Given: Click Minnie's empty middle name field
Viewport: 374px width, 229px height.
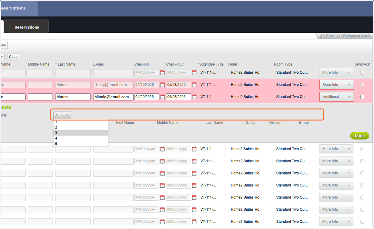Looking at the screenshot, I should pos(40,97).
